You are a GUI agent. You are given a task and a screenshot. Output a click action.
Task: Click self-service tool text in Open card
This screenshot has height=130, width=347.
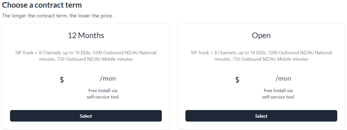pos(278,97)
